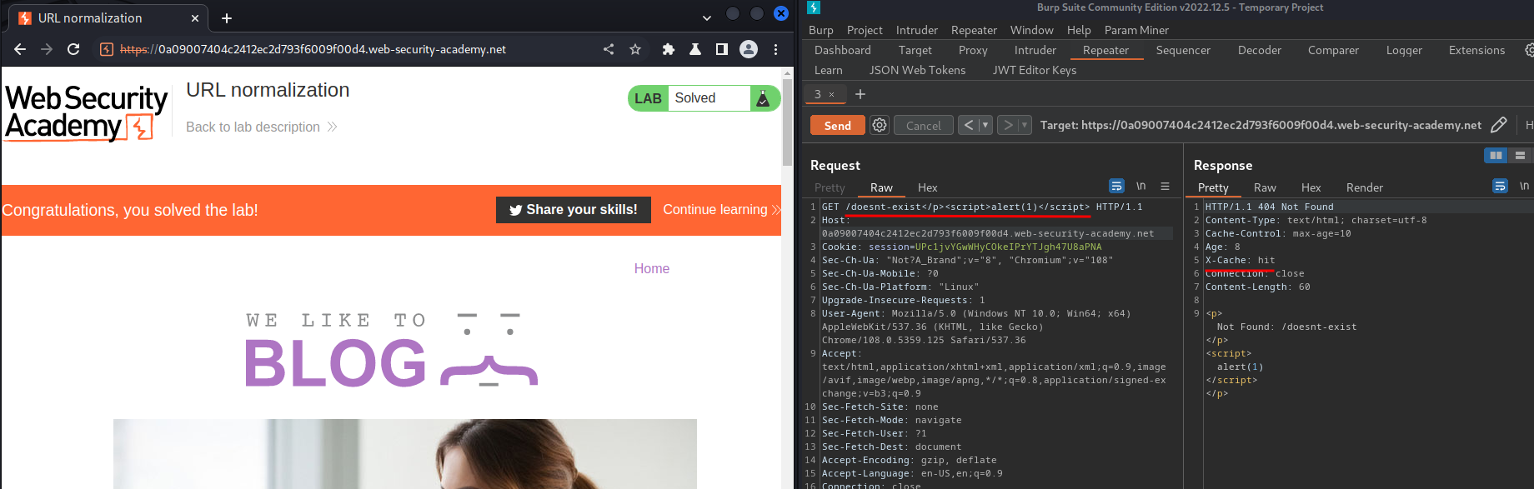Toggle word wrap in the Response panel
This screenshot has width=1534, height=489.
[1500, 186]
